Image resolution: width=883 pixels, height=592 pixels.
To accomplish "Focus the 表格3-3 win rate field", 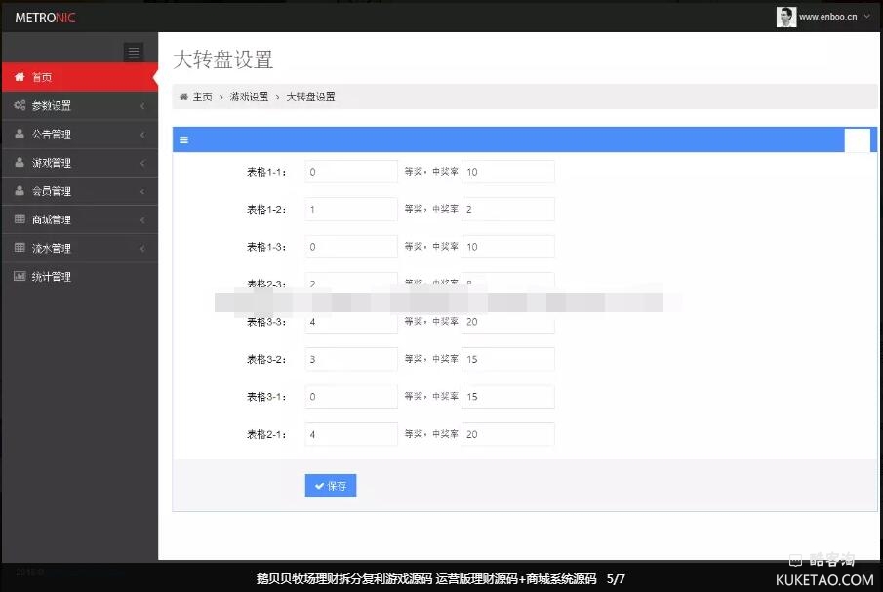I will click(508, 322).
